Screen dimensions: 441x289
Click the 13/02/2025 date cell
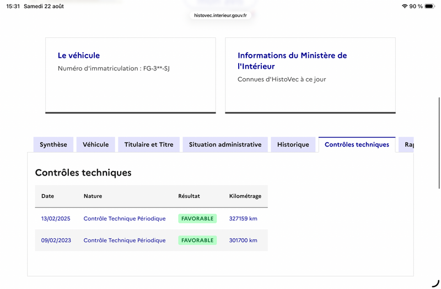pos(56,219)
